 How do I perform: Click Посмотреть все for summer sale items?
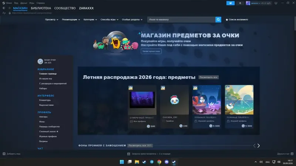point(208,77)
